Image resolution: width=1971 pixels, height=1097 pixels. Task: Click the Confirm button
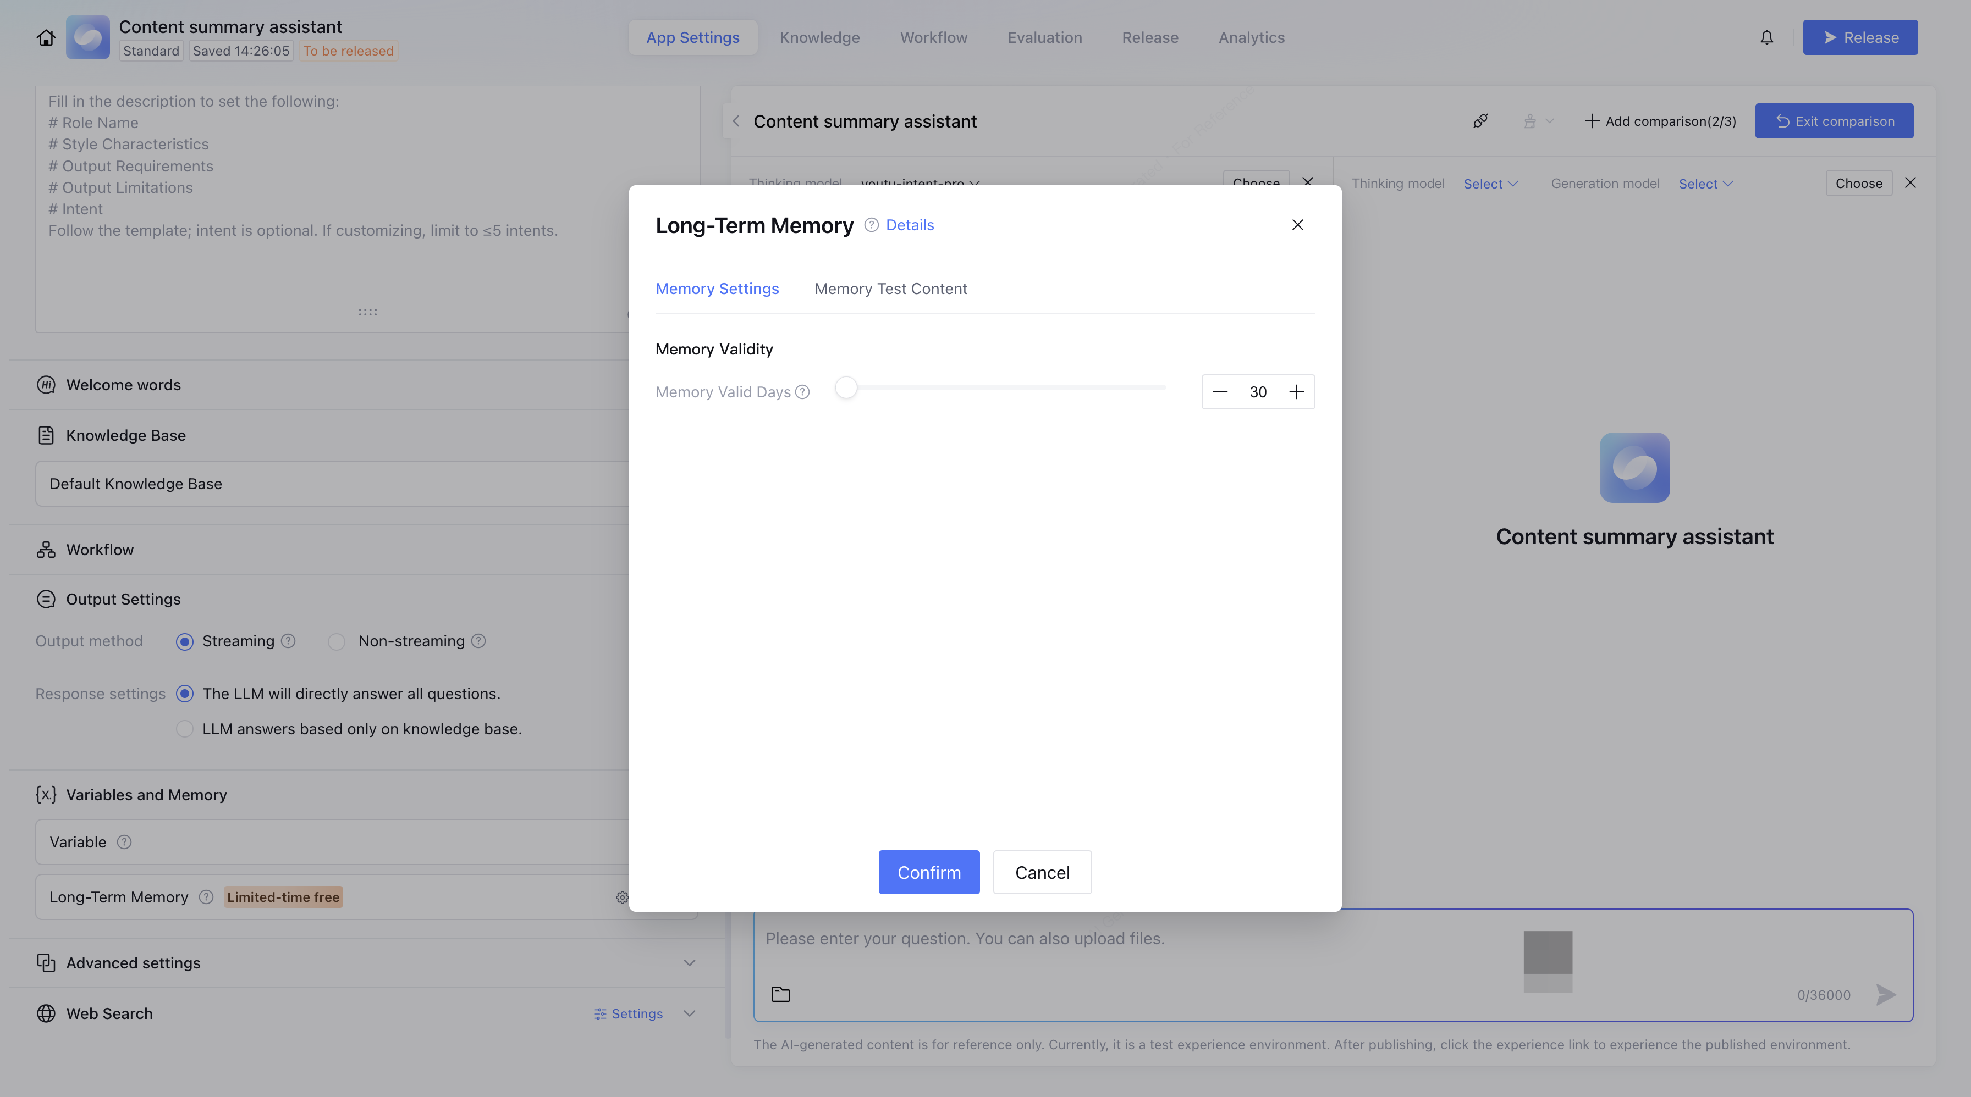pyautogui.click(x=929, y=872)
